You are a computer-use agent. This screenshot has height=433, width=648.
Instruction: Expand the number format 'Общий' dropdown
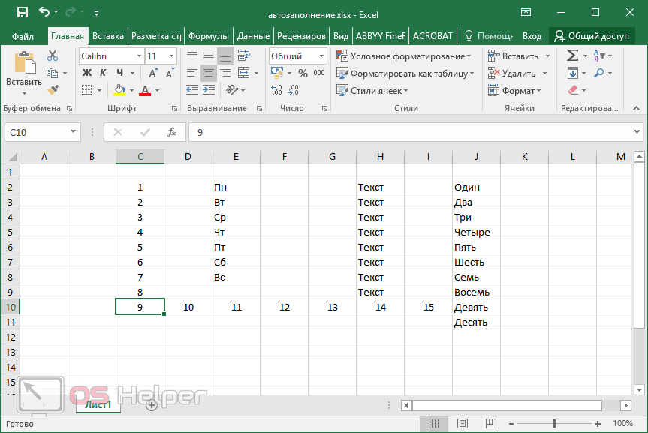point(323,56)
